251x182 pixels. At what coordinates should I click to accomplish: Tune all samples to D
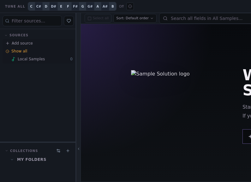[x=46, y=6]
